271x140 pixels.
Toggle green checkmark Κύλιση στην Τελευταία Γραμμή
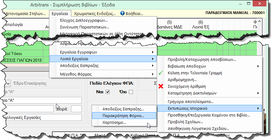[x=210, y=73]
